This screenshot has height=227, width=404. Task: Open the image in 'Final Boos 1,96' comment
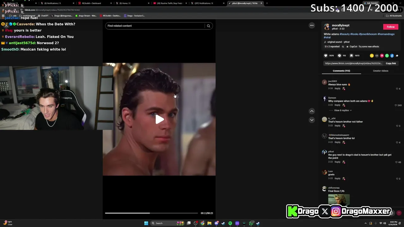click(x=339, y=200)
